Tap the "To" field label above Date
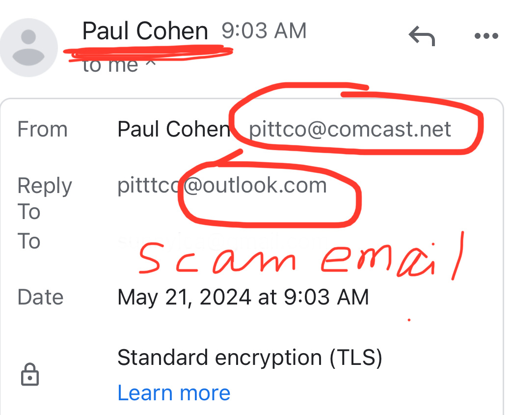Screen dimensions: 511x415 point(28,241)
